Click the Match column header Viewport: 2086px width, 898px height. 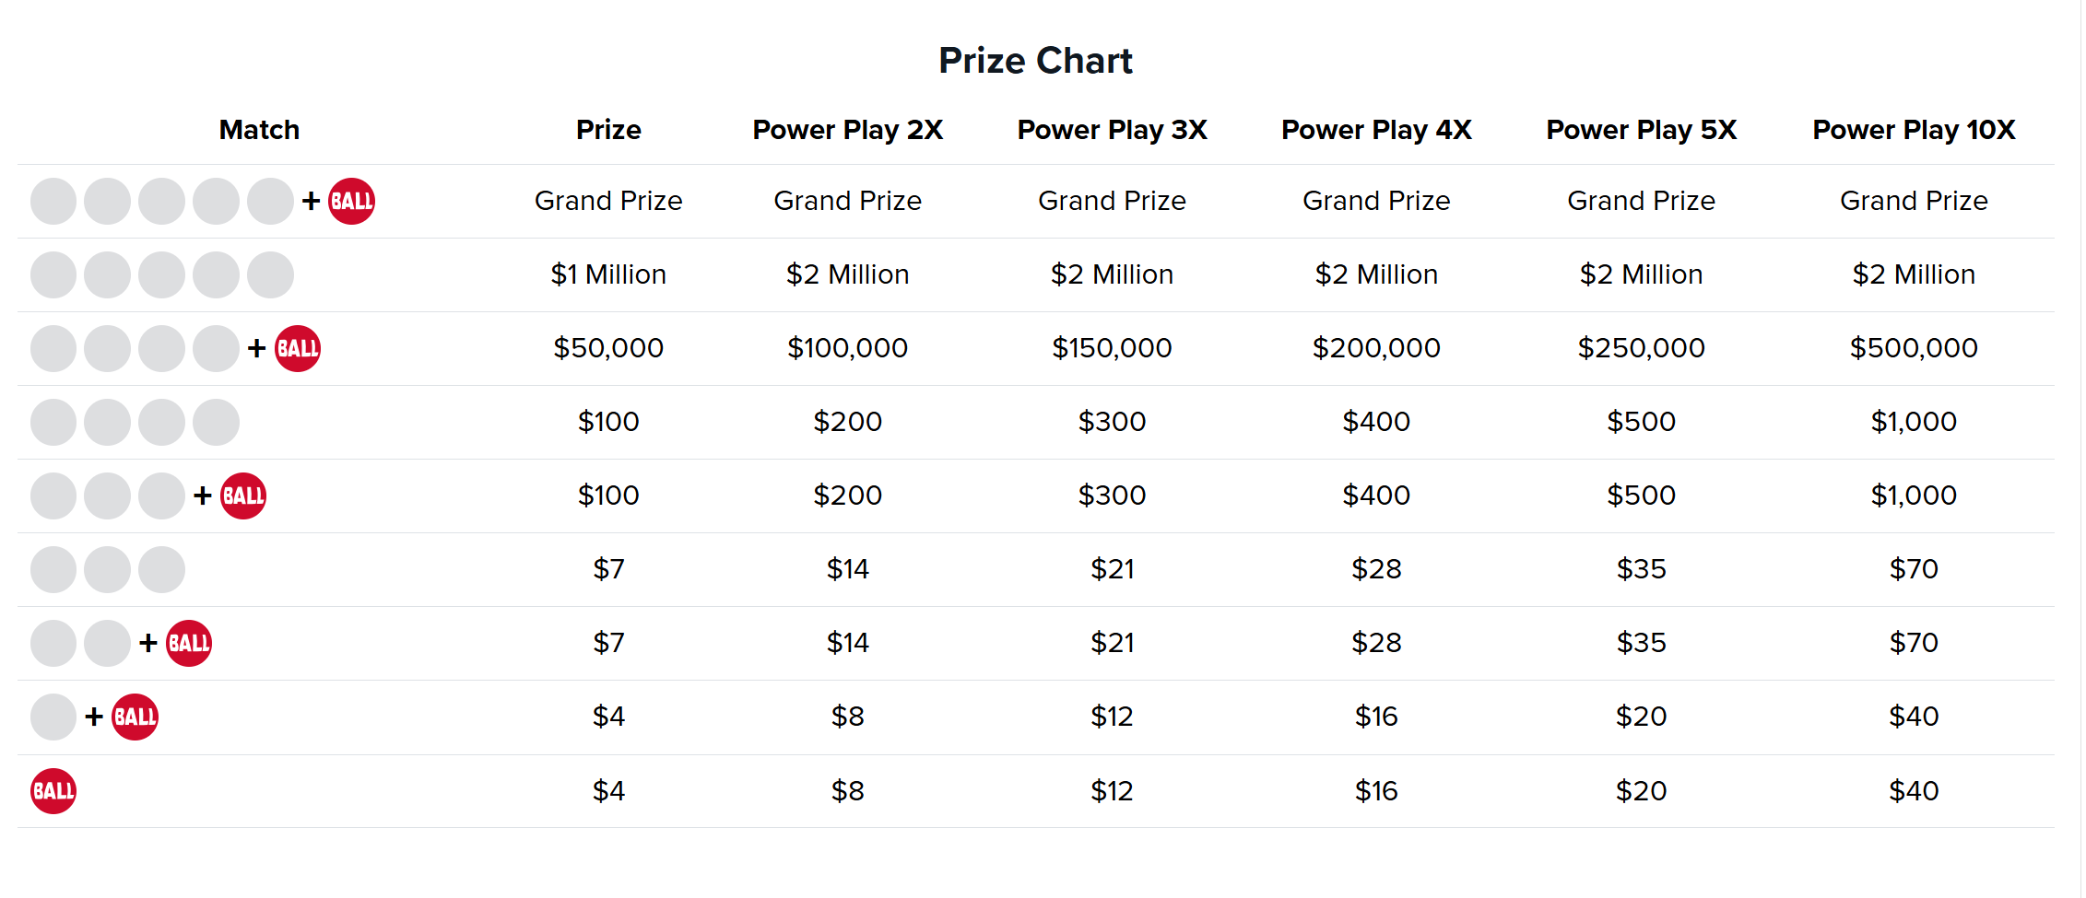[259, 130]
